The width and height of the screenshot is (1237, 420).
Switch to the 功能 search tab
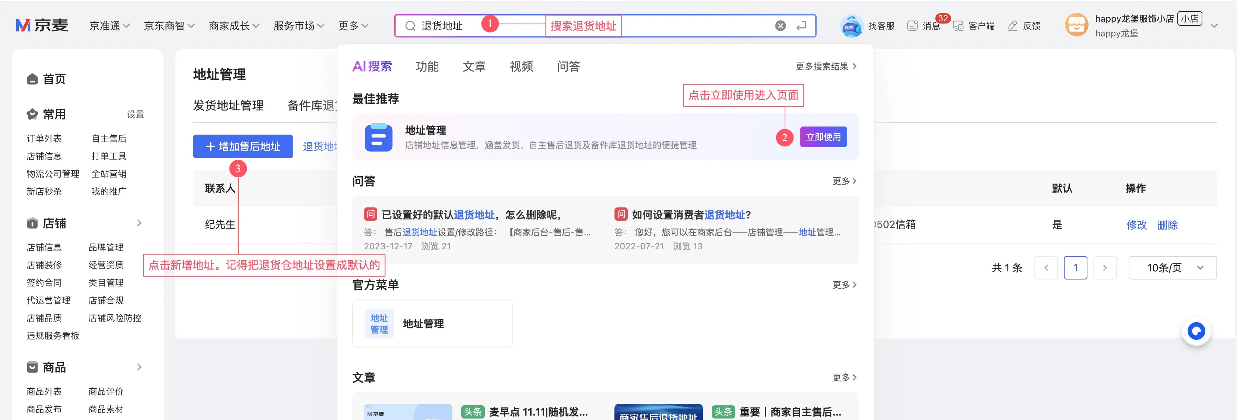[427, 66]
